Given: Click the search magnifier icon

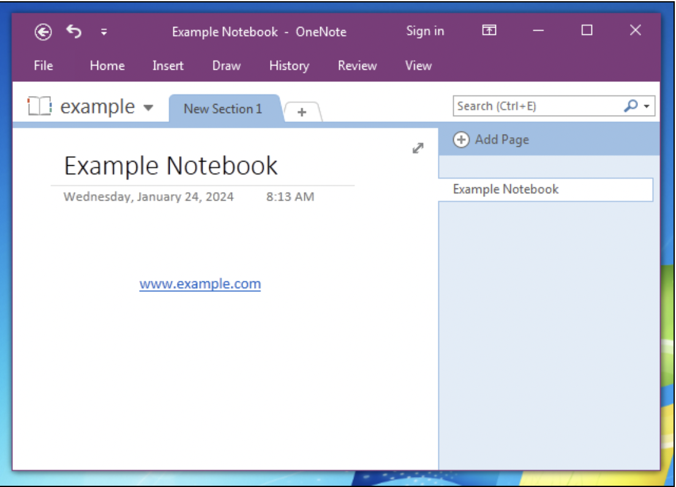Looking at the screenshot, I should coord(630,105).
